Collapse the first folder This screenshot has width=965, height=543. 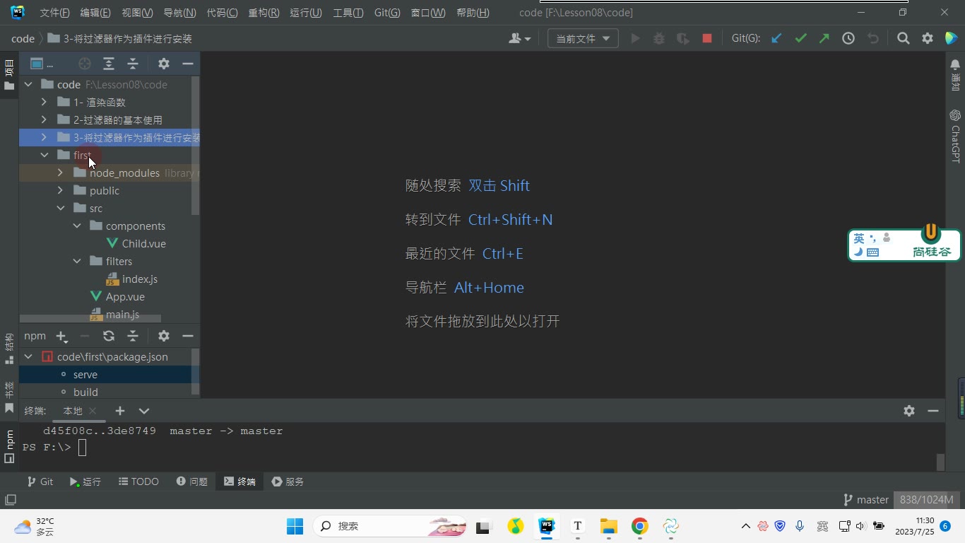(44, 156)
